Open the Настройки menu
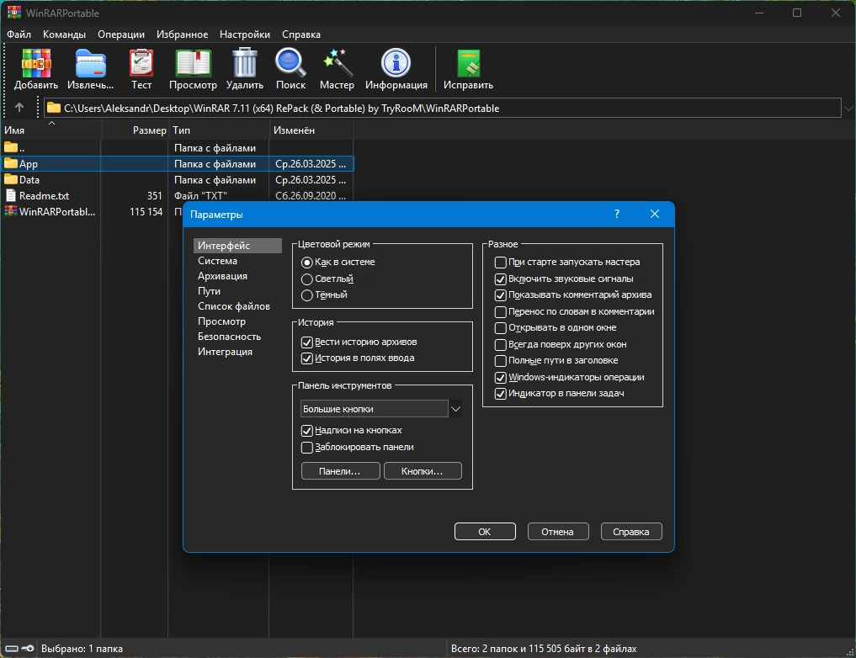 tap(245, 34)
